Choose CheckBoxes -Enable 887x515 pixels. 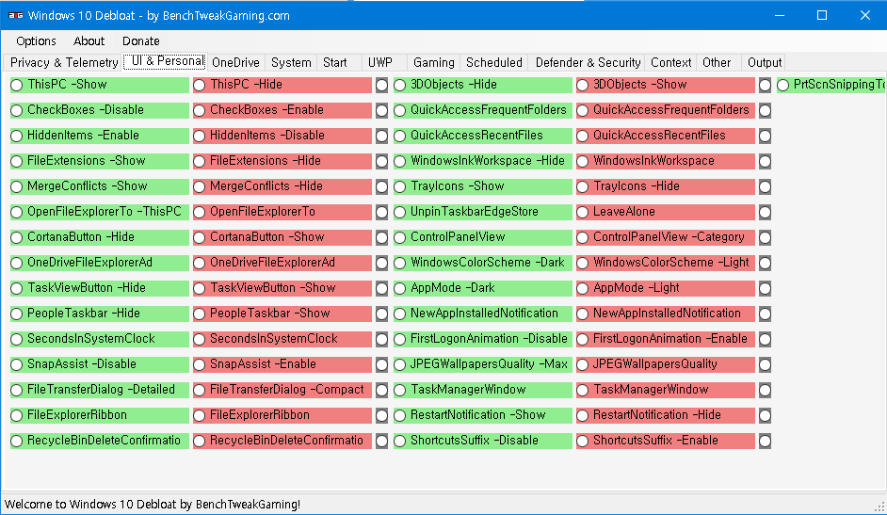[282, 110]
